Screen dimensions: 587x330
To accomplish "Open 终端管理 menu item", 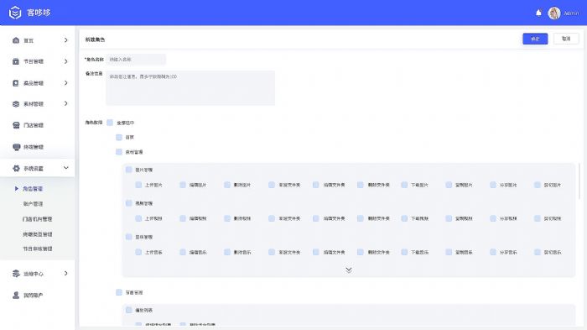I will [x=34, y=147].
